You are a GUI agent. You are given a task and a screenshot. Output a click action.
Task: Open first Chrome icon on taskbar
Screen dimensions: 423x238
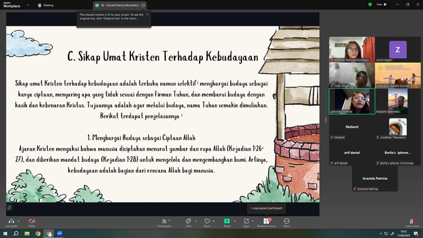(38, 233)
